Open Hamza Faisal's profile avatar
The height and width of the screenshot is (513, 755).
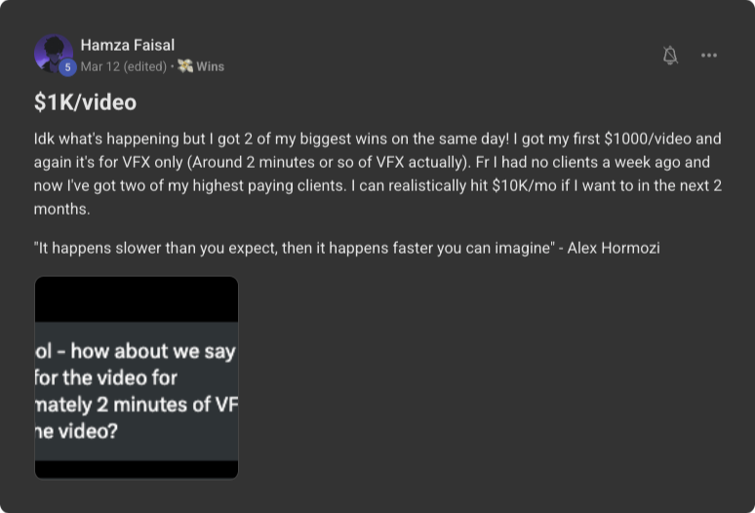(x=52, y=54)
